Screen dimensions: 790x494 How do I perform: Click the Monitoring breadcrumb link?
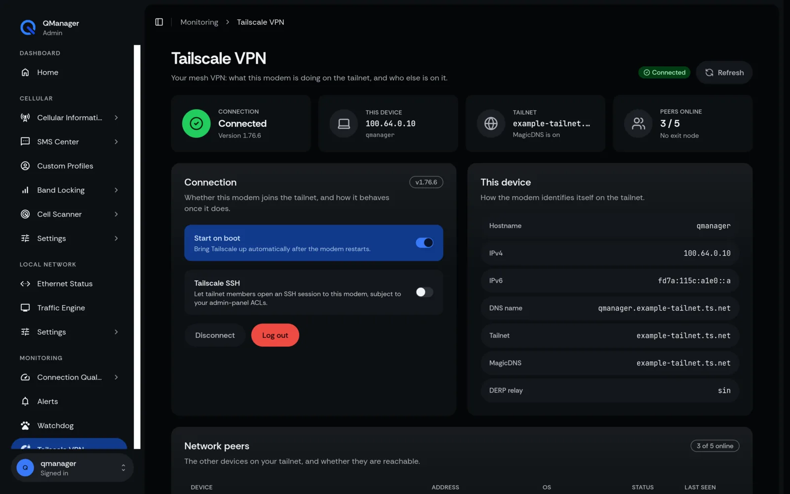(199, 22)
